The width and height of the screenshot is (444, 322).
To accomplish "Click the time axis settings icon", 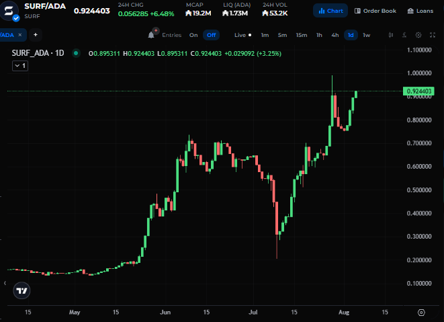I will tap(421, 313).
